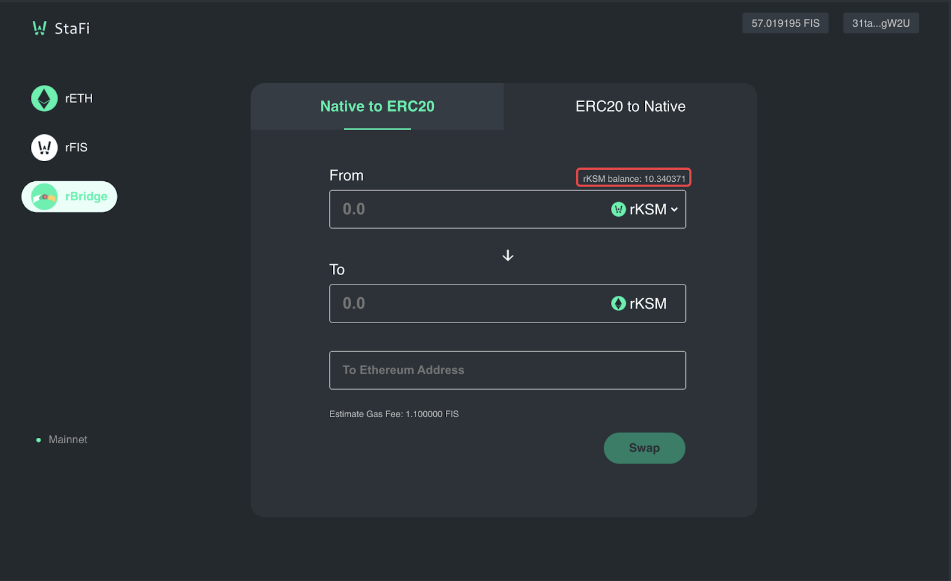Click the rKSM token icon in From field
This screenshot has width=951, height=581.
(x=618, y=209)
